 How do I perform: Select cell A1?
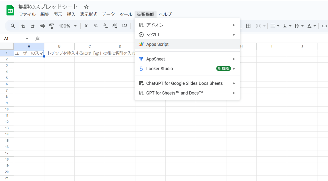29,53
